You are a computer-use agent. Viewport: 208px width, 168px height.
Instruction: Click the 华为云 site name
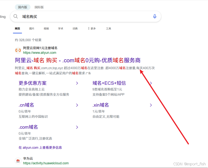28,158
